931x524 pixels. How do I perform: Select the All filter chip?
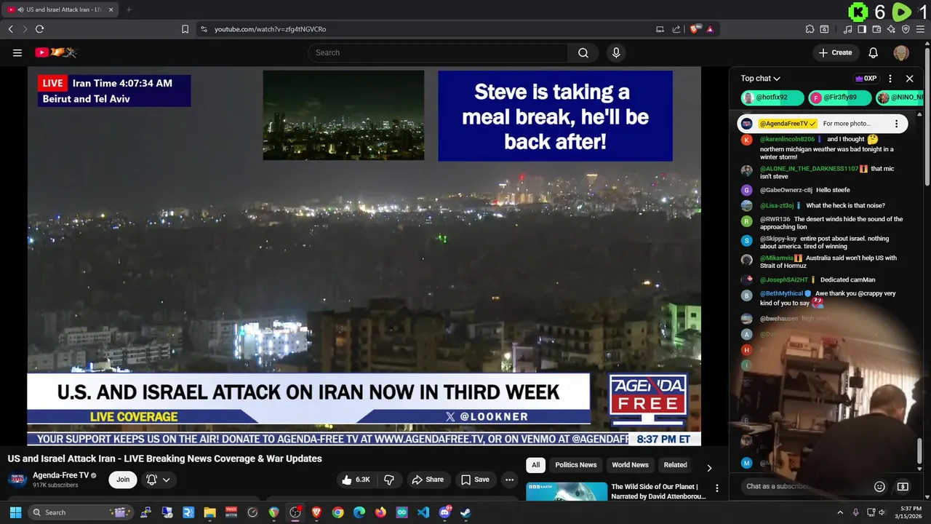536,465
